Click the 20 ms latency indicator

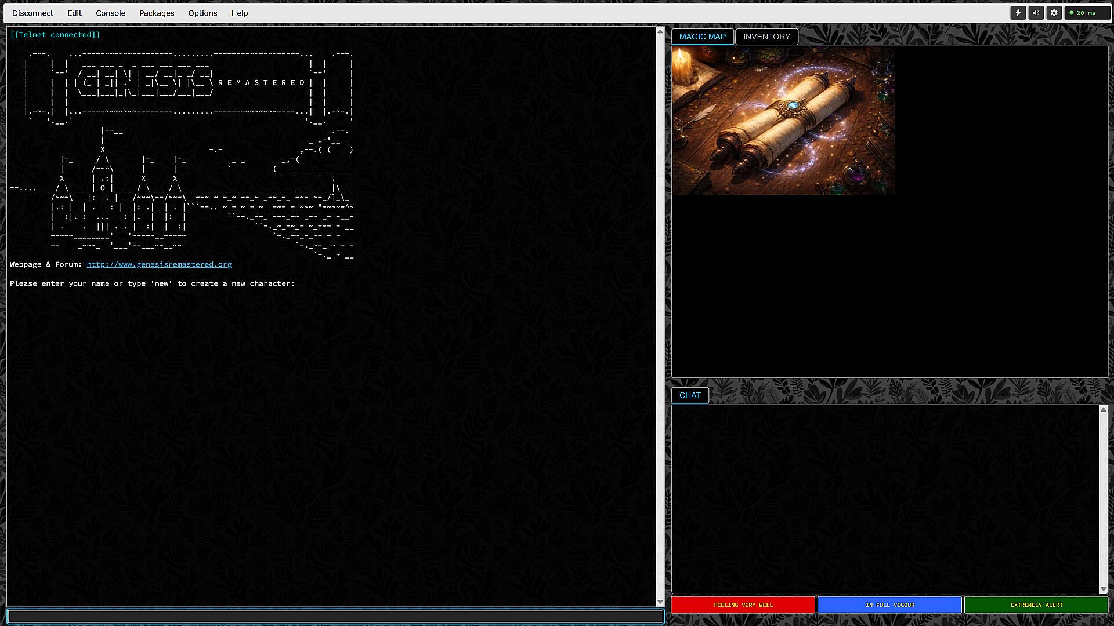[x=1087, y=13]
